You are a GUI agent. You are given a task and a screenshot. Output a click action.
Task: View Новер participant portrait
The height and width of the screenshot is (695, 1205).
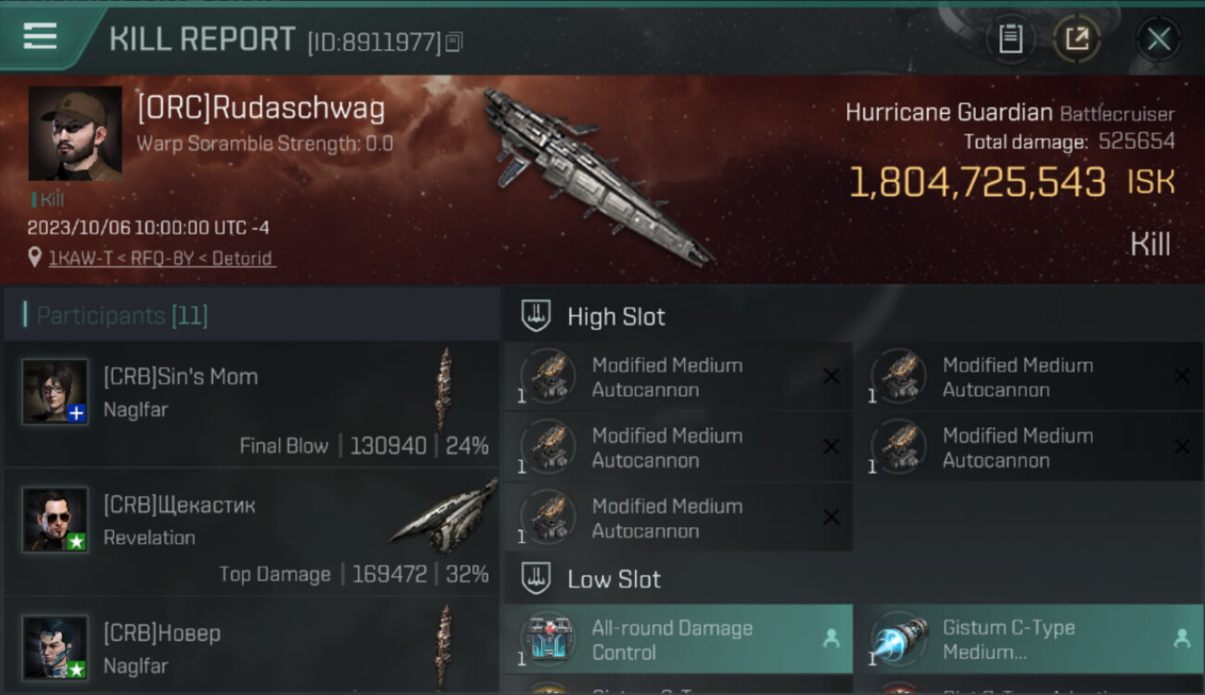point(56,648)
